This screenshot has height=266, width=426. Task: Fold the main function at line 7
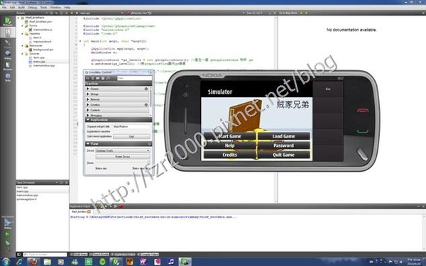(80, 41)
